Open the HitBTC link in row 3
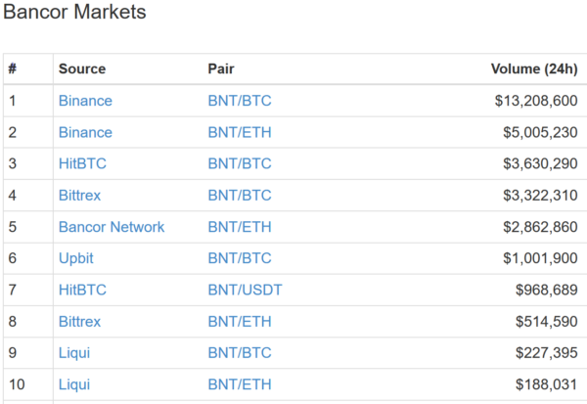The image size is (587, 404). (x=82, y=163)
